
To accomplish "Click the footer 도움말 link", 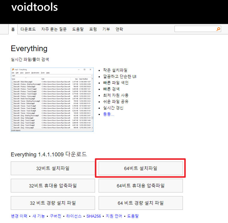I will pyautogui.click(x=133, y=216).
